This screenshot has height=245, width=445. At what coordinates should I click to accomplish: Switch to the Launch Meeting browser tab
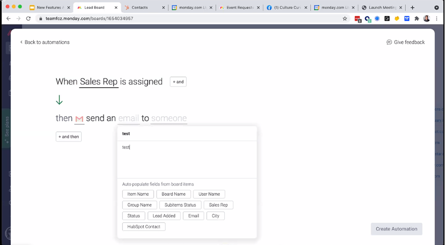click(x=381, y=7)
